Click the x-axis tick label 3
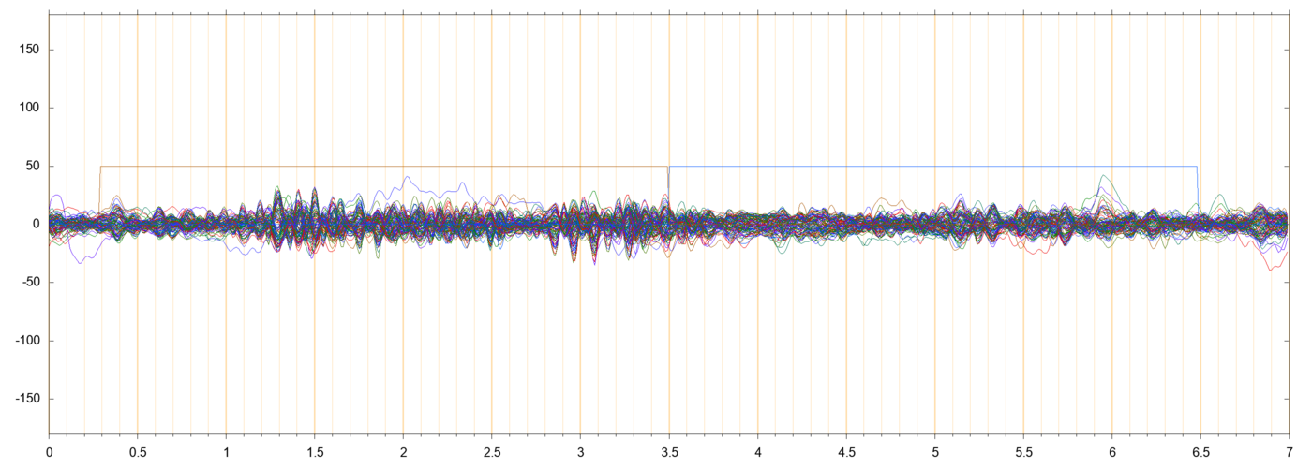 580,451
